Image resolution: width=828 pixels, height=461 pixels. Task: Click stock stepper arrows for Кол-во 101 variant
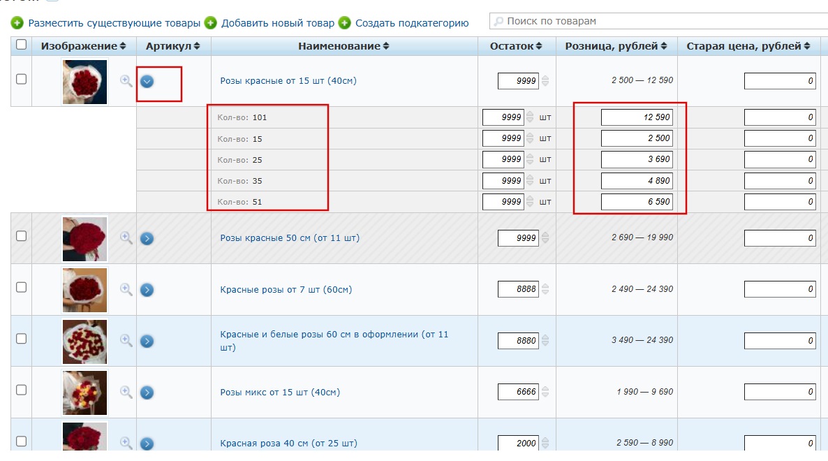click(530, 117)
